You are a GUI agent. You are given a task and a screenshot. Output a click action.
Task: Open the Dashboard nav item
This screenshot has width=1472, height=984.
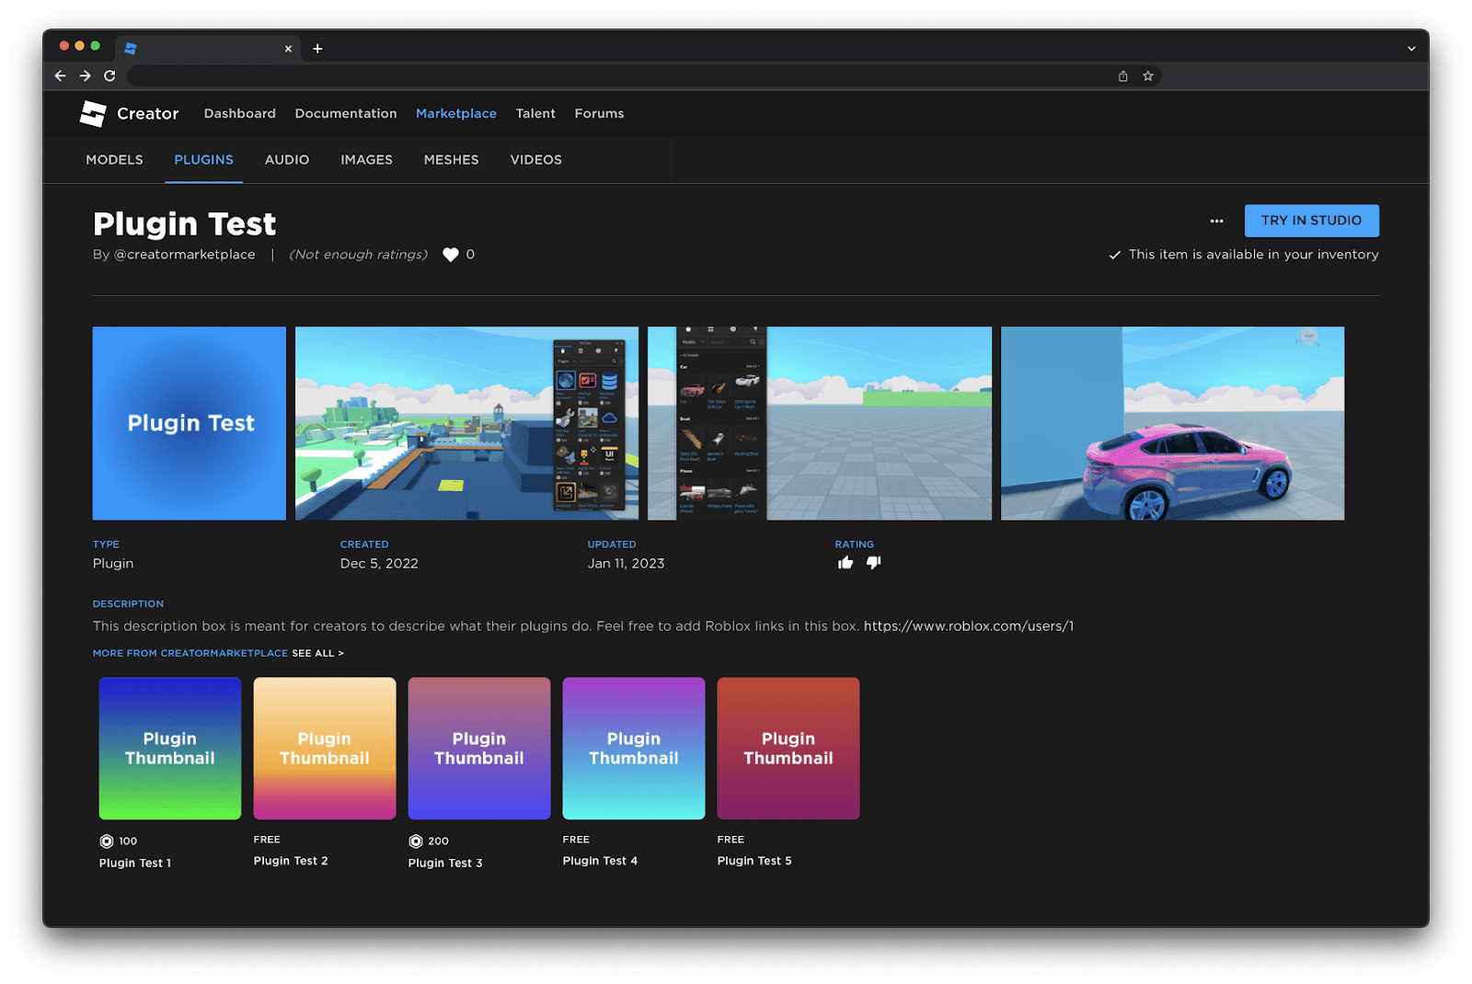[x=240, y=113]
